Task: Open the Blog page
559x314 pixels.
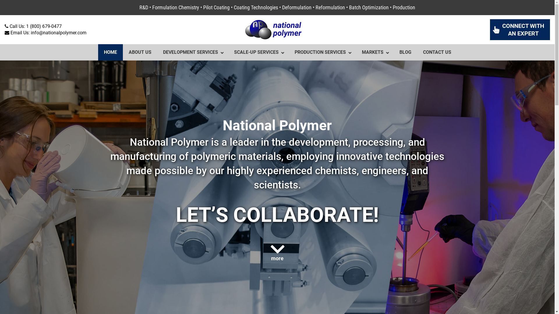Action: tap(405, 52)
